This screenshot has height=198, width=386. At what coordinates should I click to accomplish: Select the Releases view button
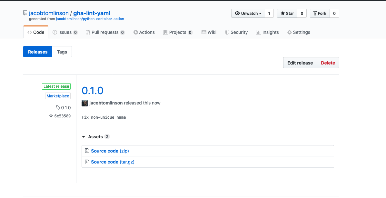pyautogui.click(x=38, y=52)
